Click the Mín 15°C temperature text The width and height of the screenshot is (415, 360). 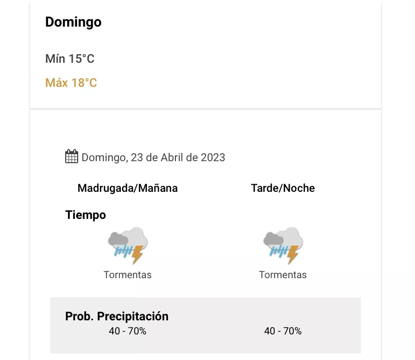click(x=70, y=59)
